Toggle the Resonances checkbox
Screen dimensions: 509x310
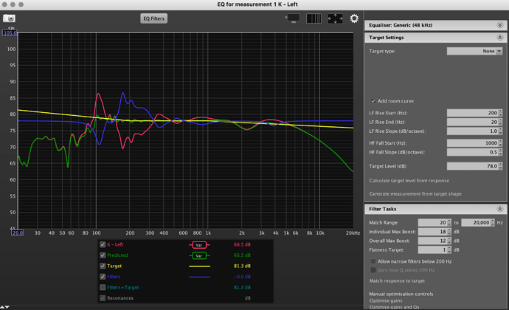[x=103, y=298]
